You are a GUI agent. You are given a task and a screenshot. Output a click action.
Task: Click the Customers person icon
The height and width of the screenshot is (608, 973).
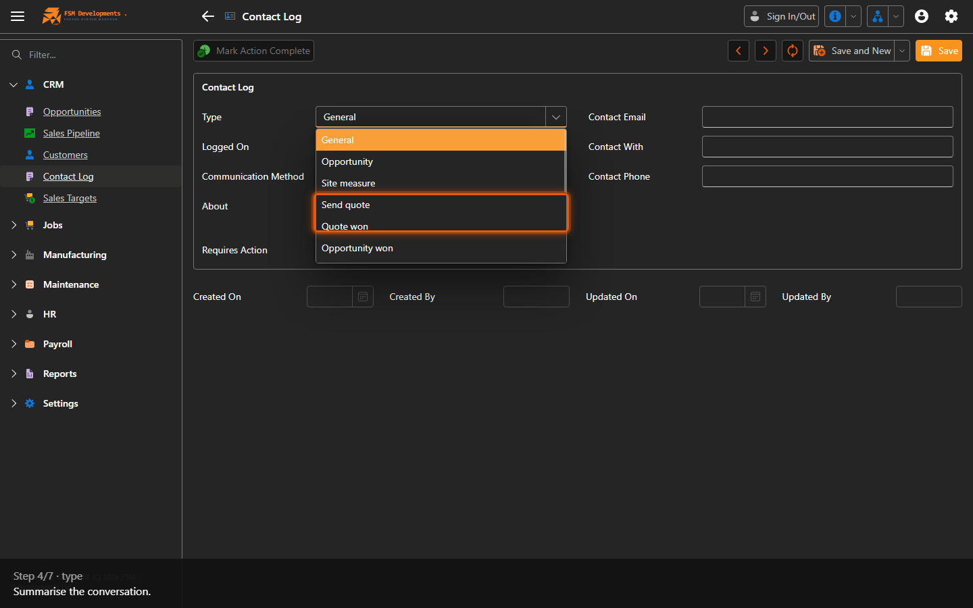coord(30,155)
